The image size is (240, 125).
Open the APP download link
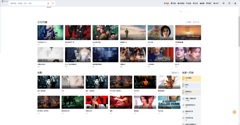[216, 3]
